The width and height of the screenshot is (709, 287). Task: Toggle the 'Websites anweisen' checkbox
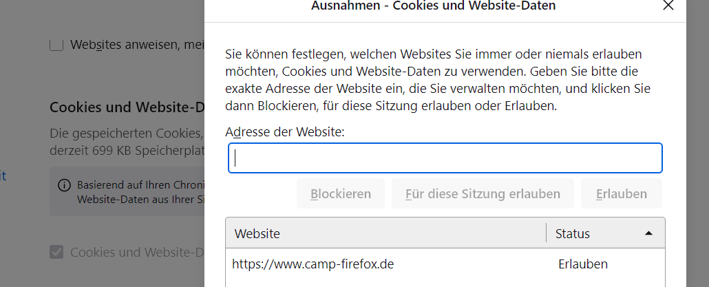point(56,45)
